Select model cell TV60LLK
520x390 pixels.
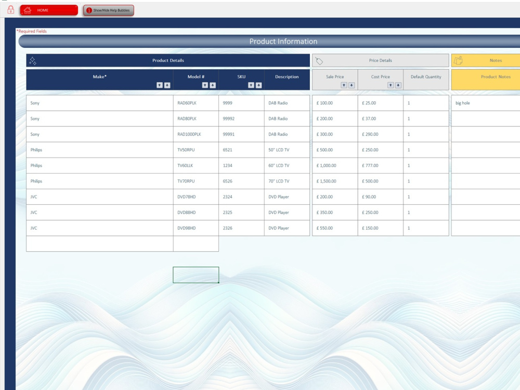pyautogui.click(x=196, y=165)
